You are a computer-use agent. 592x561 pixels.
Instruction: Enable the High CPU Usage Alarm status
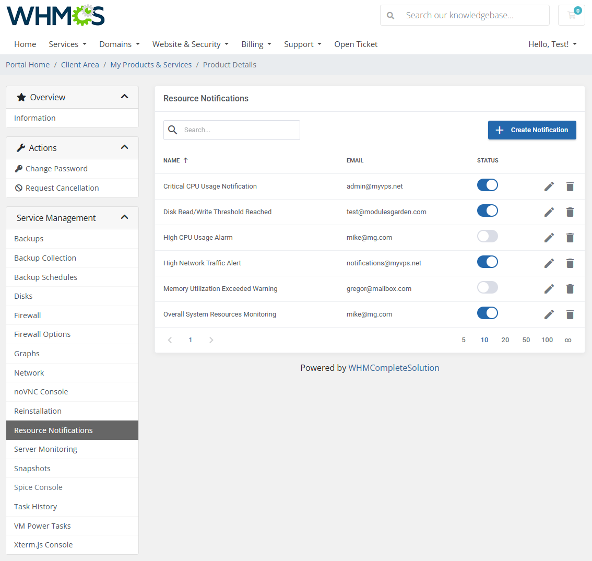[x=487, y=236]
